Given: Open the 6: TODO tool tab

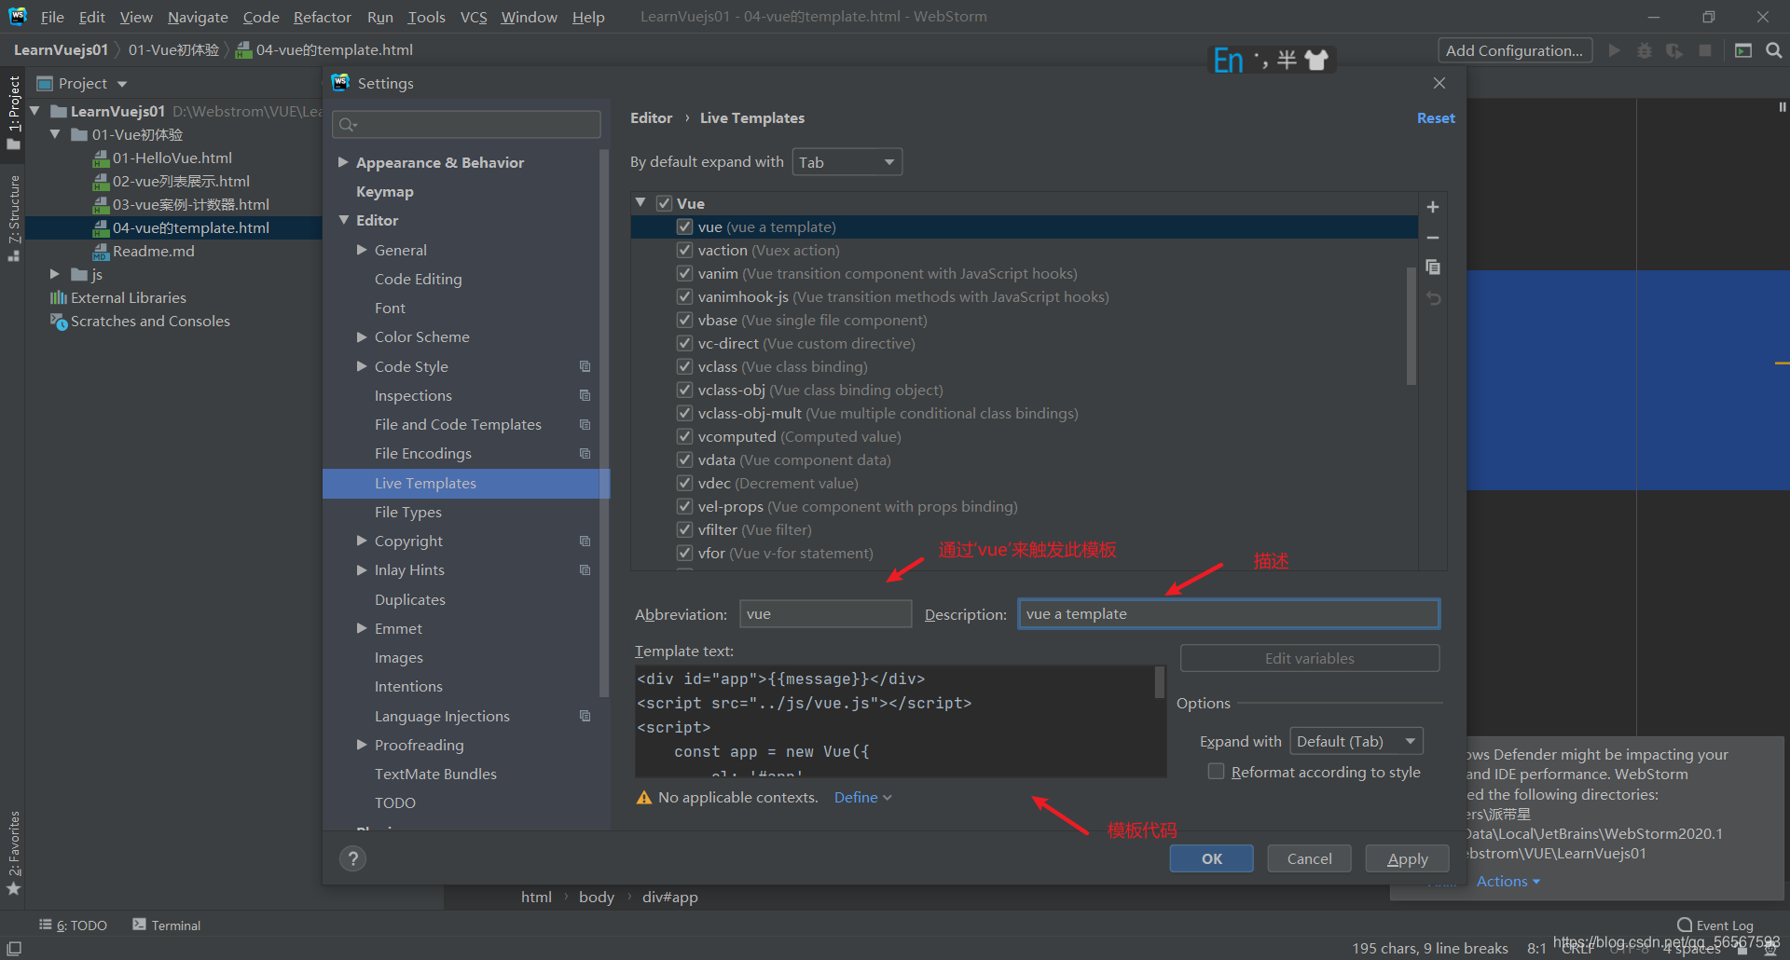Looking at the screenshot, I should [x=73, y=925].
